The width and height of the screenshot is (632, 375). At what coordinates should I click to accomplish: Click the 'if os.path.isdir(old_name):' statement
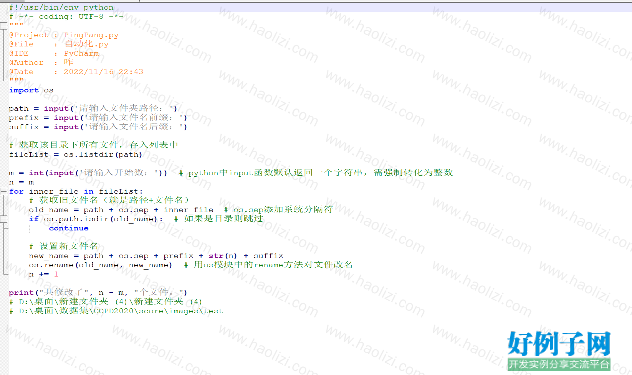click(x=96, y=219)
